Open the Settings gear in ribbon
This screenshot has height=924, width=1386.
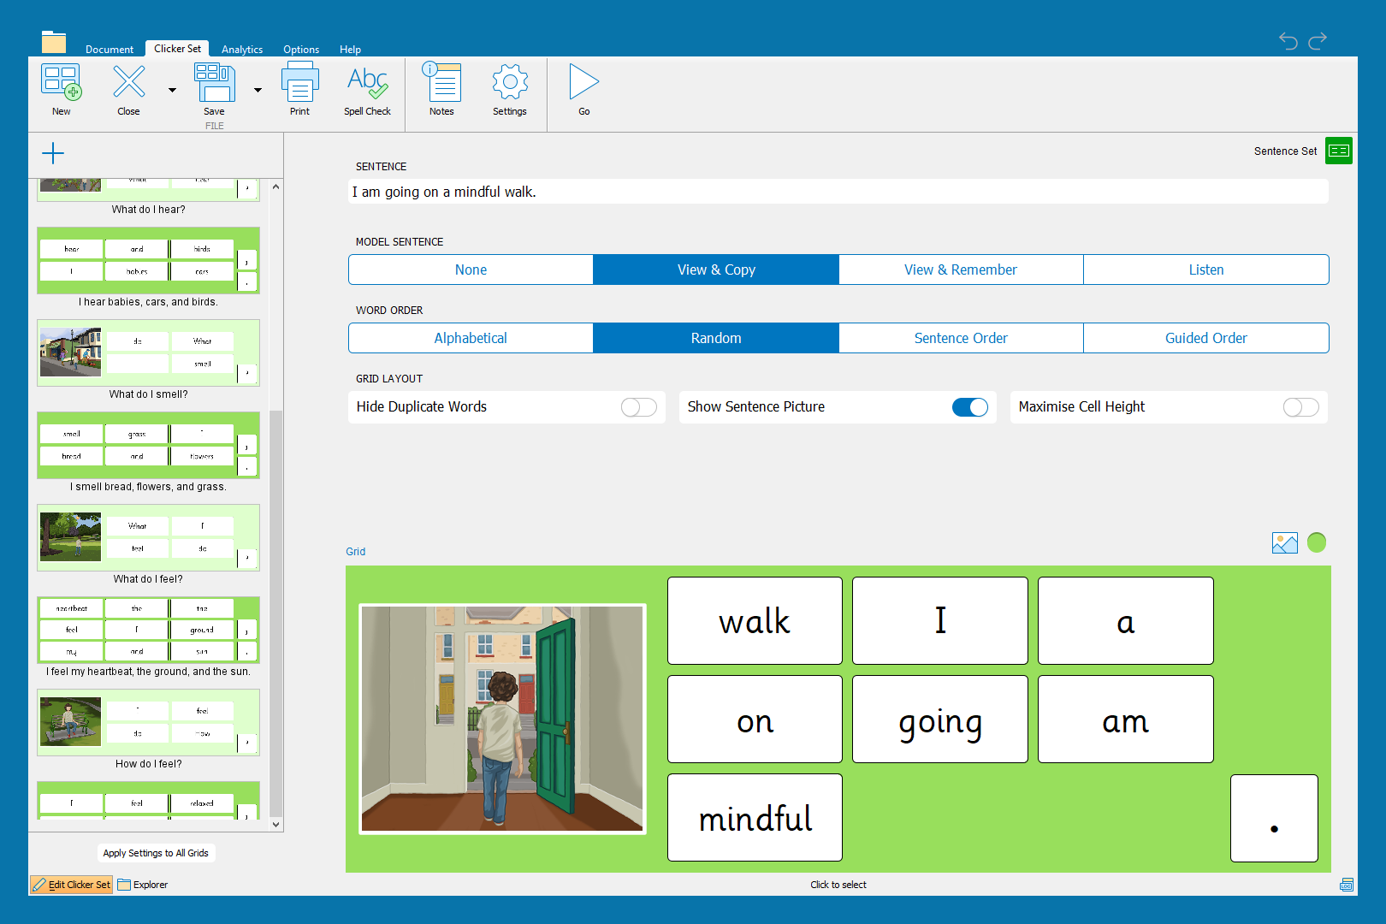(510, 83)
